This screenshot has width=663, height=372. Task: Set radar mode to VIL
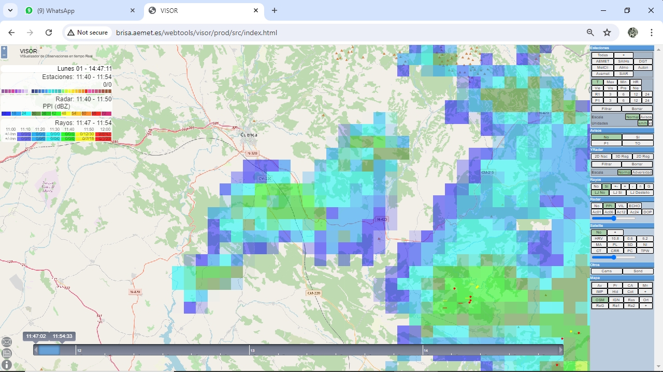click(621, 206)
